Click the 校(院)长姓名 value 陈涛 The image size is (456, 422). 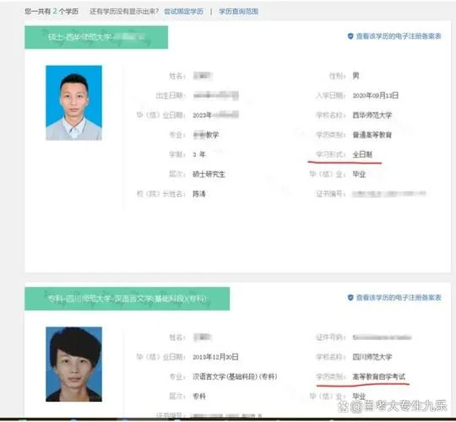point(199,194)
